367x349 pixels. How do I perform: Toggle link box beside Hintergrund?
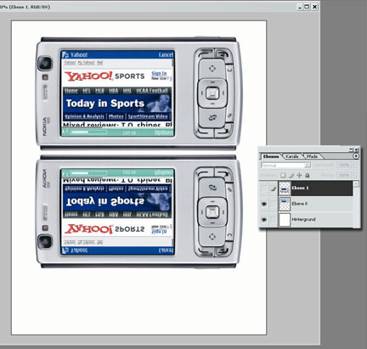coord(273,219)
